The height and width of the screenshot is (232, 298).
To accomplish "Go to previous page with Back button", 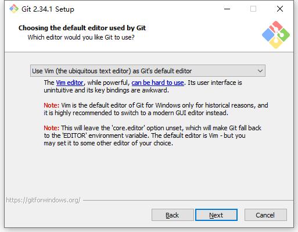I will (x=173, y=215).
